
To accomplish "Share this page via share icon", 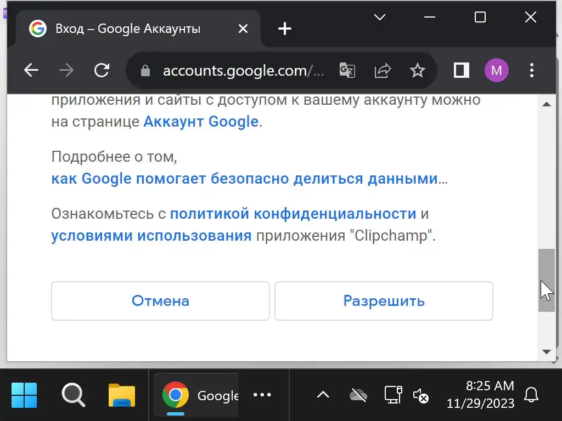I will (x=383, y=70).
